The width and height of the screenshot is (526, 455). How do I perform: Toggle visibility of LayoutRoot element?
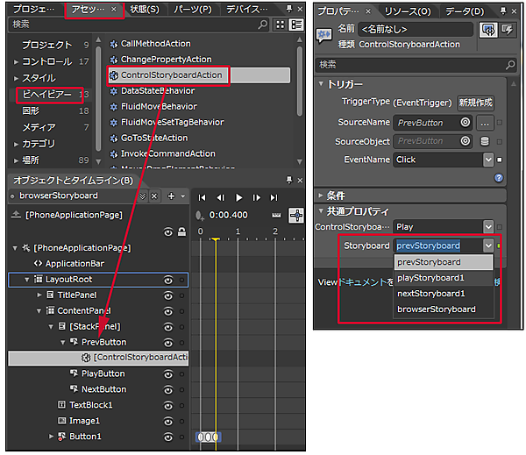pos(167,280)
